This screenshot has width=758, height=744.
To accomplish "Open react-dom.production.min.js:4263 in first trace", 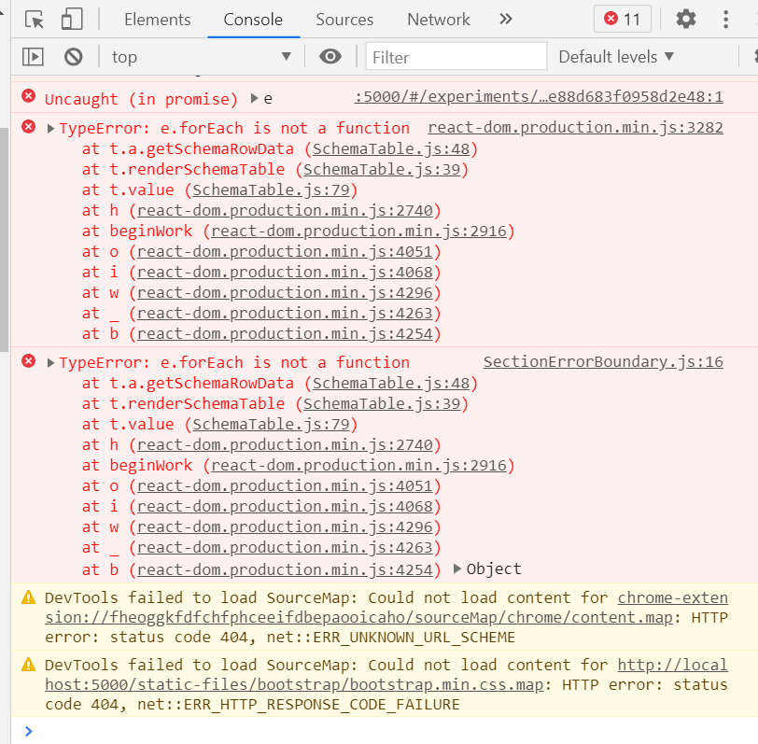I will coord(286,314).
